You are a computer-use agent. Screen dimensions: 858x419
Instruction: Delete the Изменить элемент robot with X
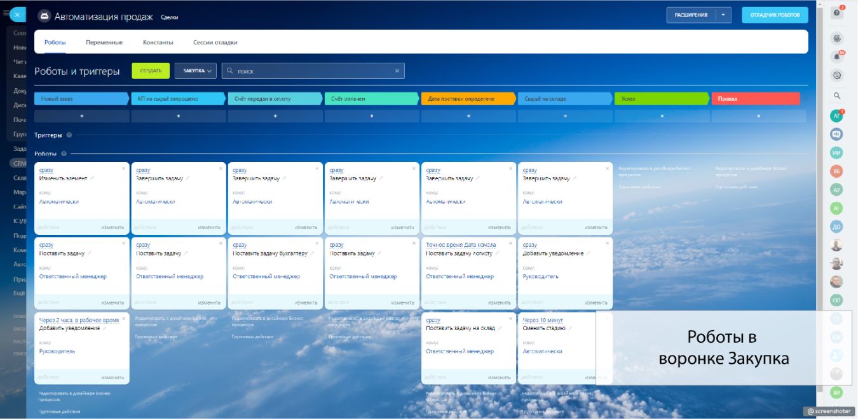(125, 168)
